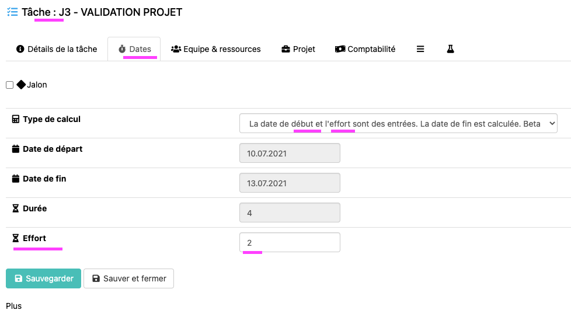Screen dimensions: 571x317
Task: Switch to Détails de la tâche tab
Action: point(57,49)
